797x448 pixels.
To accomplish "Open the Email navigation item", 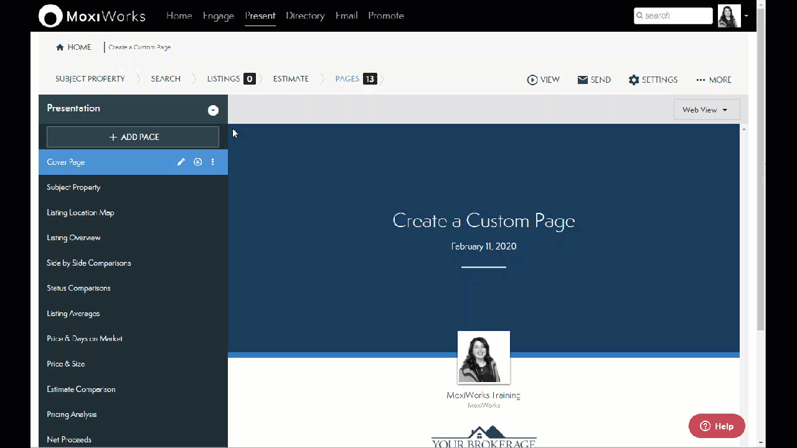I will (x=346, y=16).
